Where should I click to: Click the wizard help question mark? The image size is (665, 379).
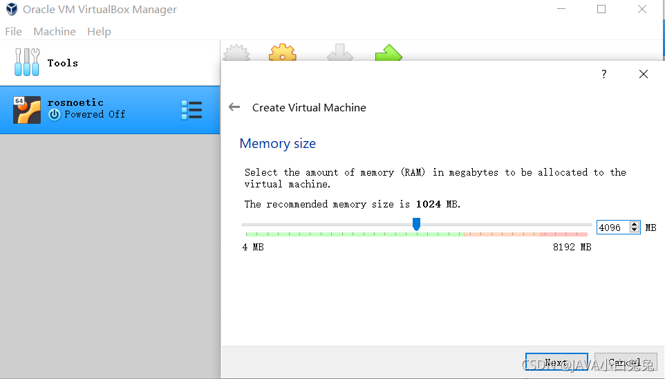tap(604, 74)
